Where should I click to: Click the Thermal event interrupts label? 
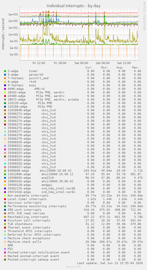[x=29, y=228]
